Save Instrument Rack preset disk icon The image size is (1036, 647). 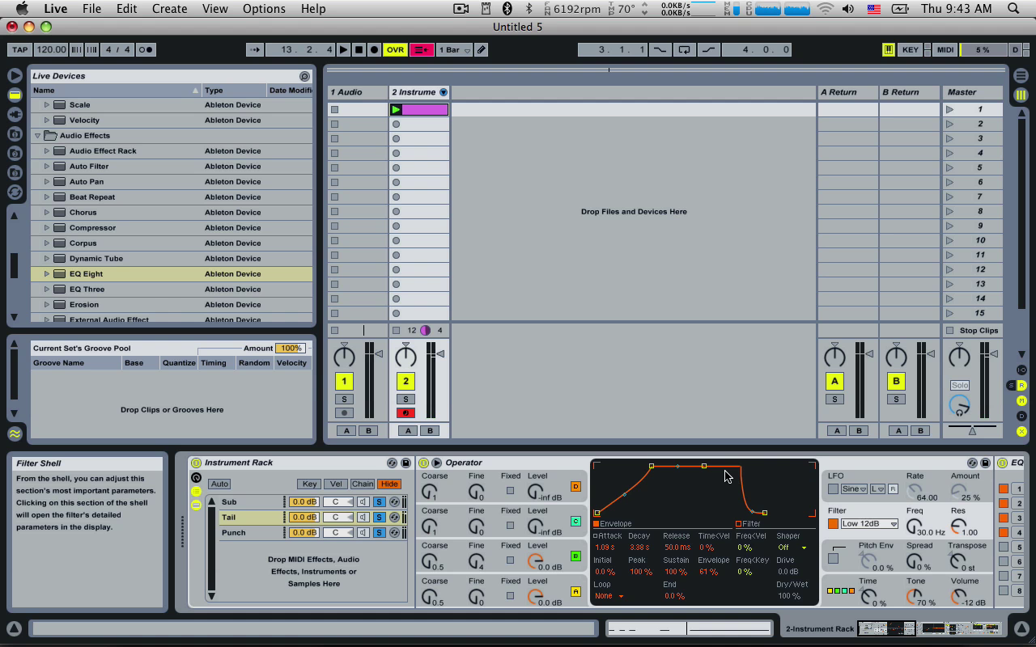coord(405,463)
